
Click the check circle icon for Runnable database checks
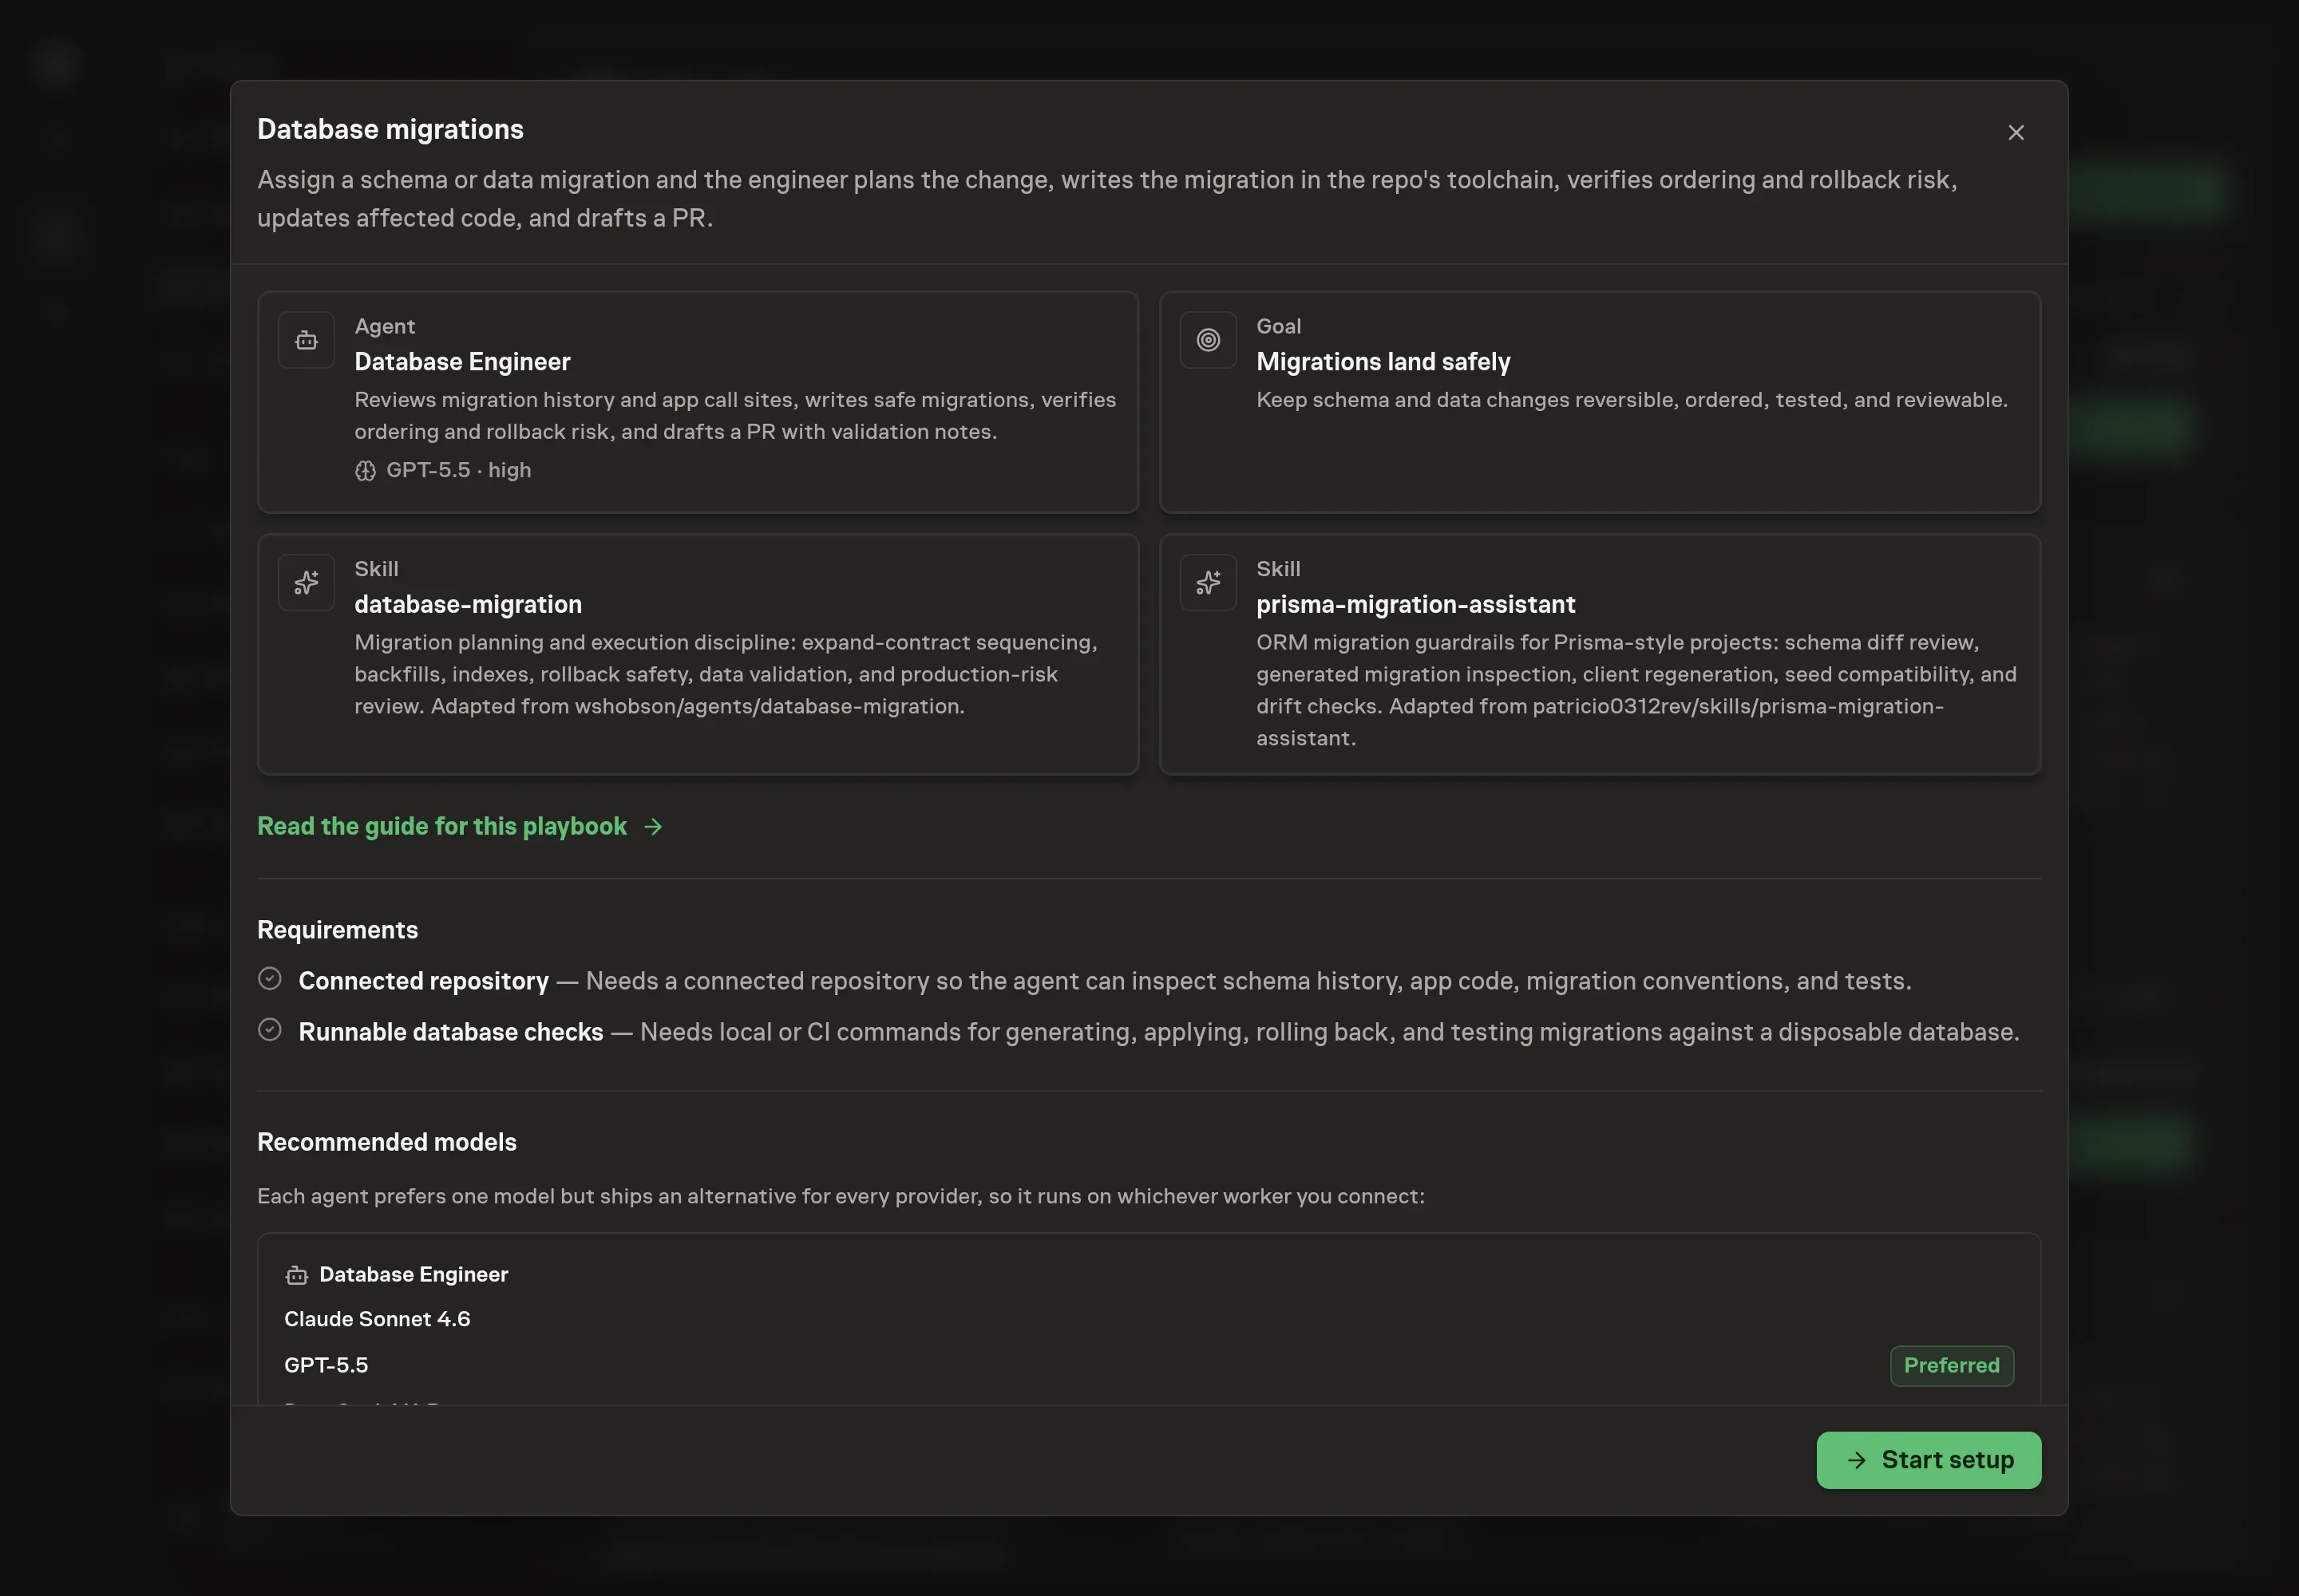[269, 1030]
